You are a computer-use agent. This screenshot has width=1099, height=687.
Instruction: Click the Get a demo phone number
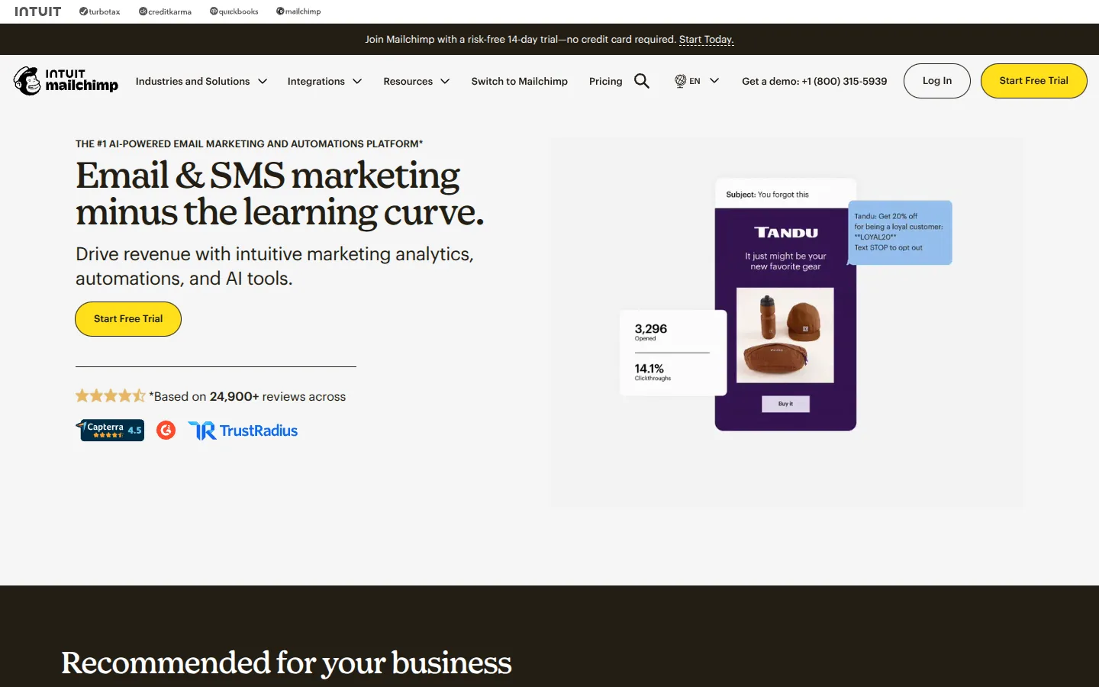[x=814, y=81]
